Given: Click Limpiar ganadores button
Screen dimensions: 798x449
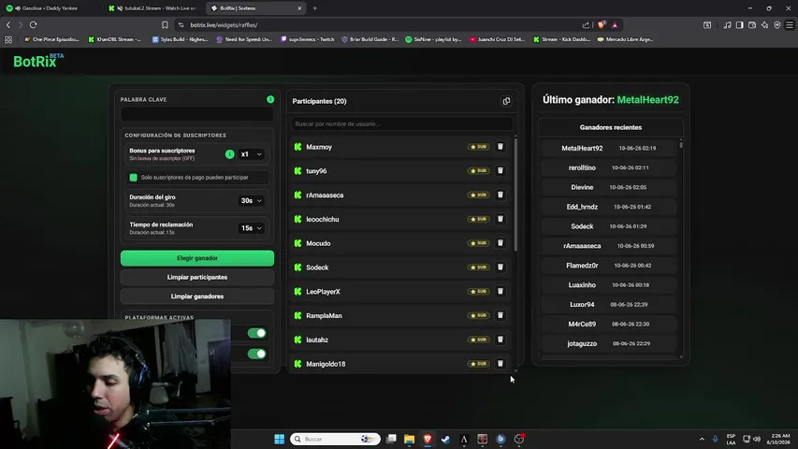Looking at the screenshot, I should pyautogui.click(x=197, y=297).
